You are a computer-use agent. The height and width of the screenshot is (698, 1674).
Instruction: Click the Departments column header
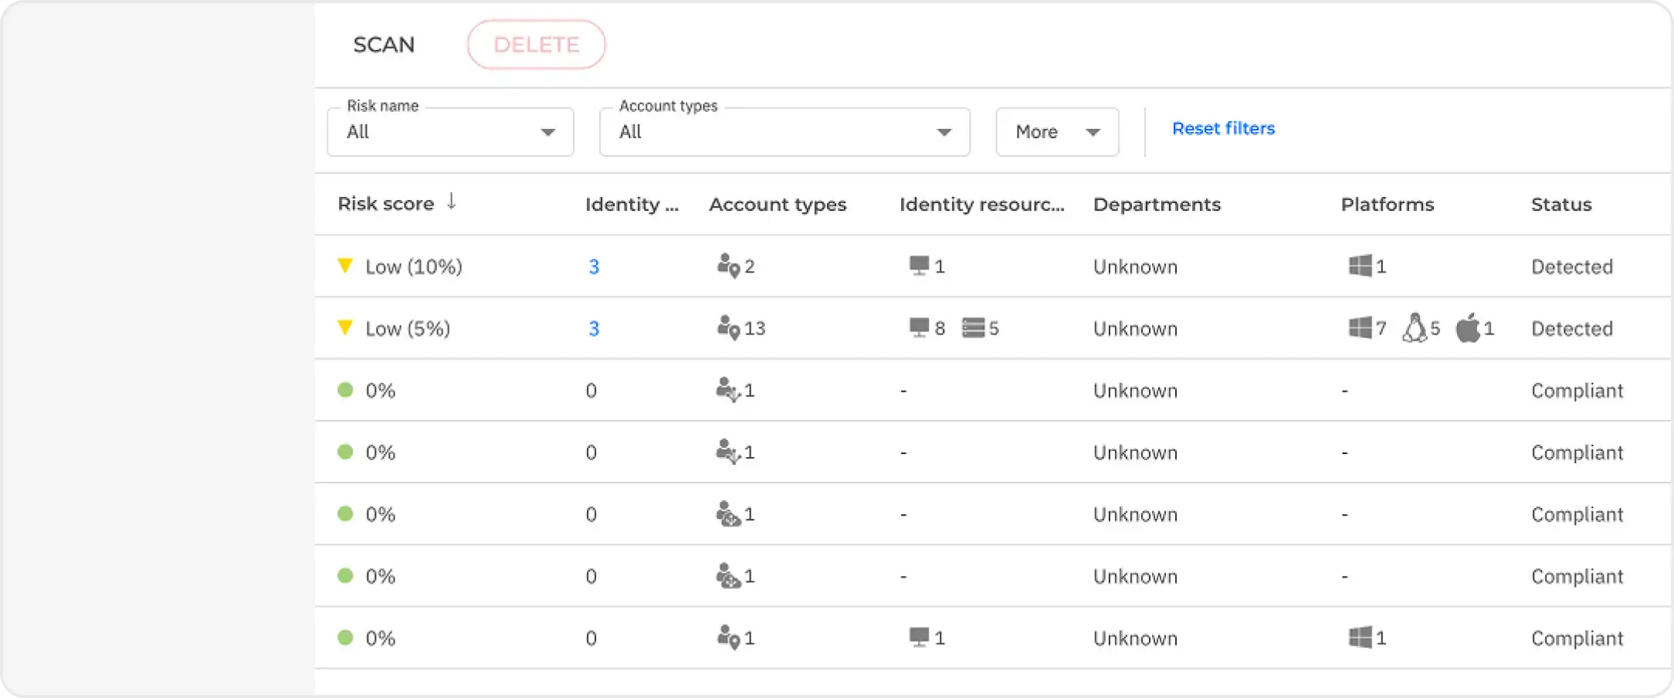tap(1157, 205)
